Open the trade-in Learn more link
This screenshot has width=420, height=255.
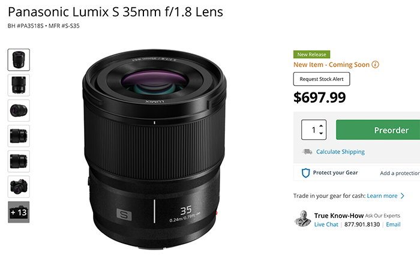(382, 196)
